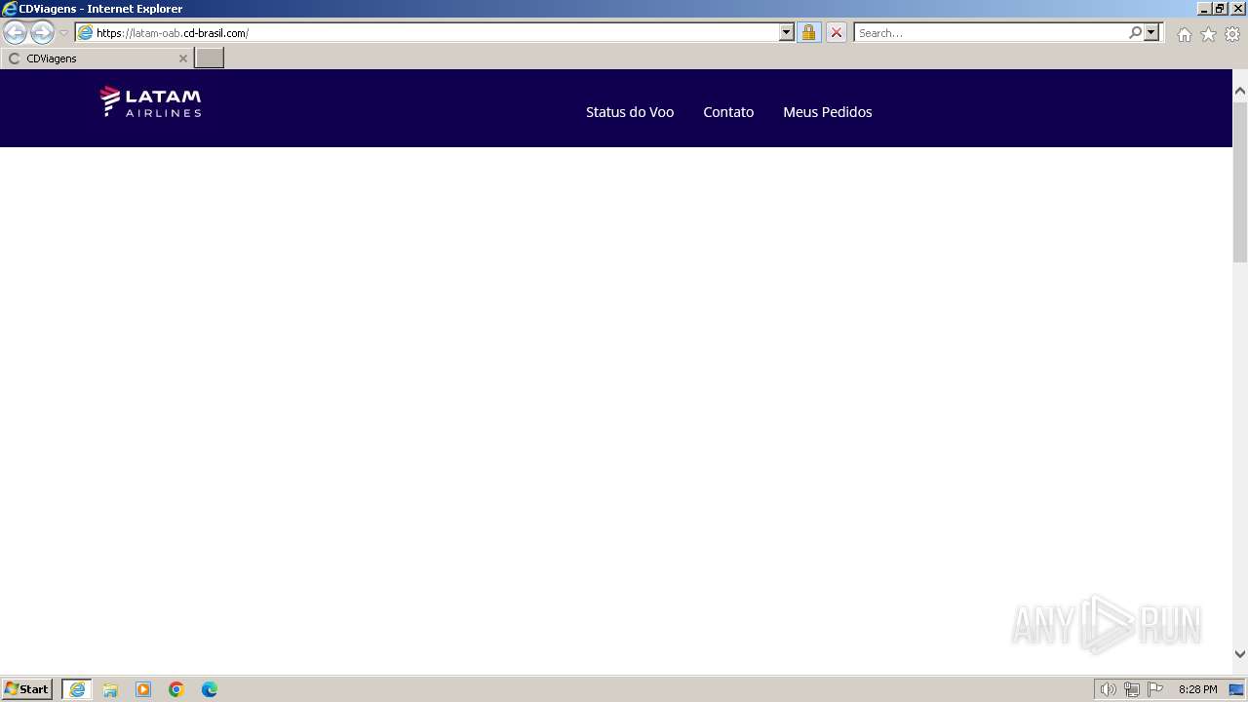
Task: Open the Home icon
Action: [x=1184, y=34]
